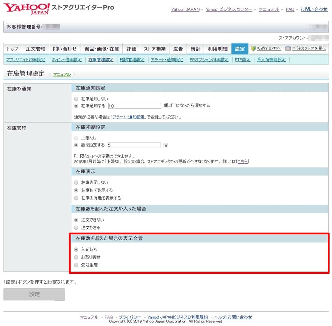The height and width of the screenshot is (326, 332).
Task: Go to 権限管理設定 submenu
Action: (132, 60)
